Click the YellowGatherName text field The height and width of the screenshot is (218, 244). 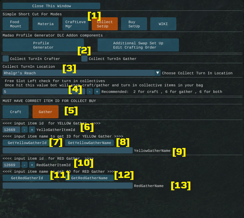(68, 151)
